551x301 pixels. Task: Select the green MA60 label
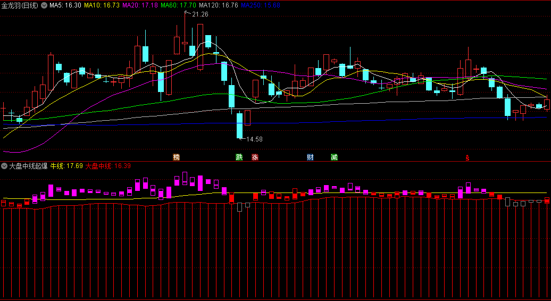(x=178, y=5)
